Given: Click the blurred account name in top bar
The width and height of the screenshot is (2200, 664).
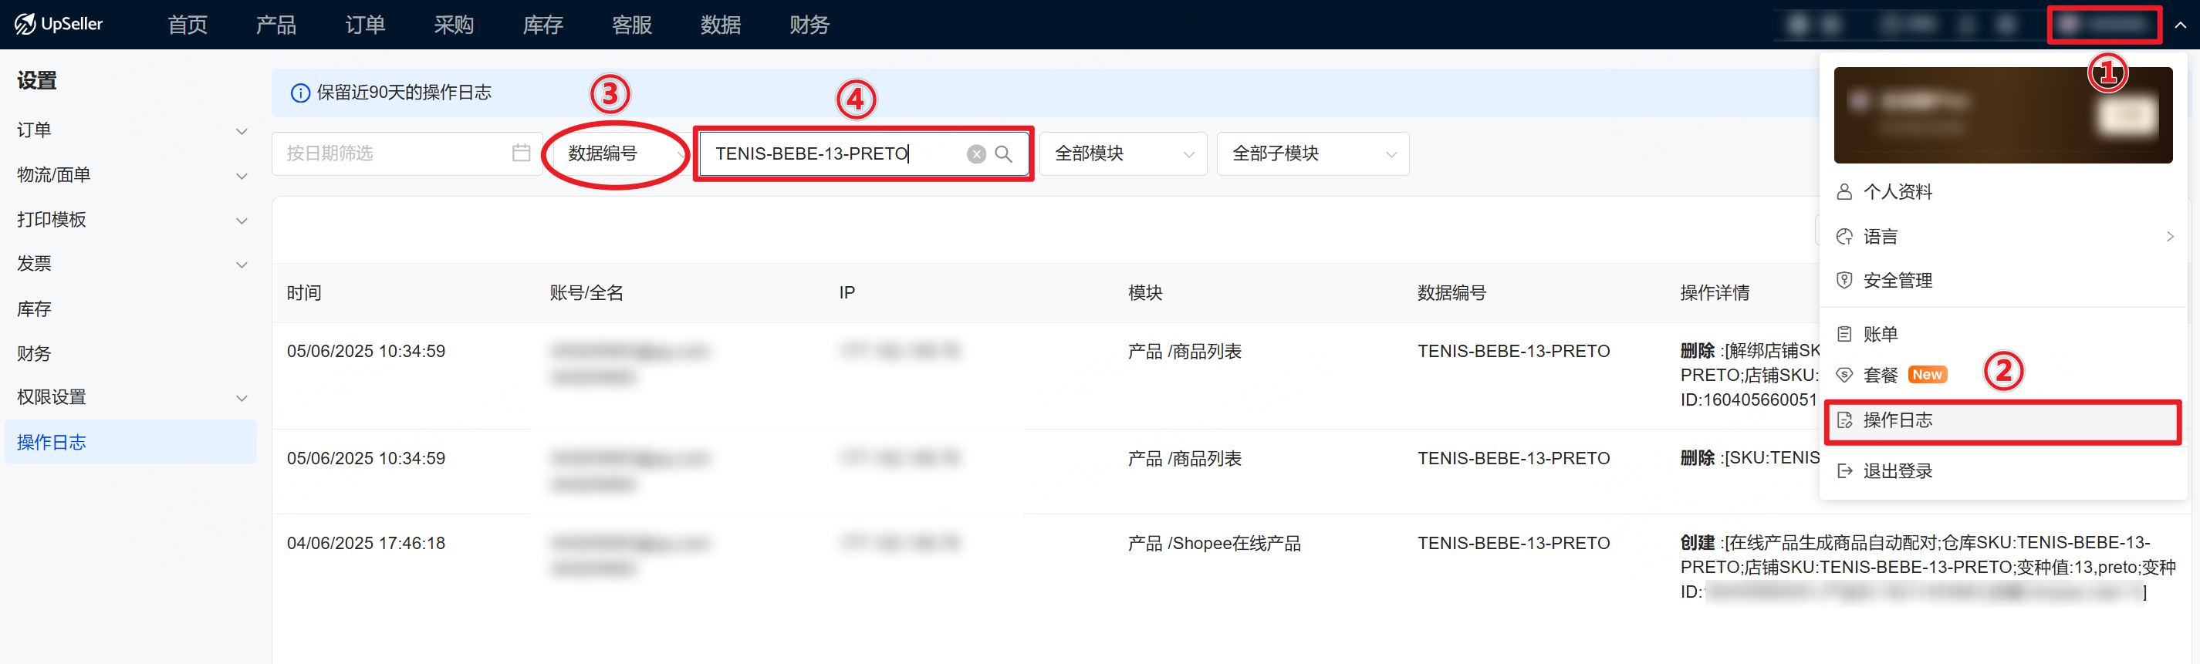Looking at the screenshot, I should tap(2104, 25).
